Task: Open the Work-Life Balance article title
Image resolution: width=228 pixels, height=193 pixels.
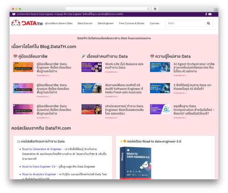Action: click(124, 66)
